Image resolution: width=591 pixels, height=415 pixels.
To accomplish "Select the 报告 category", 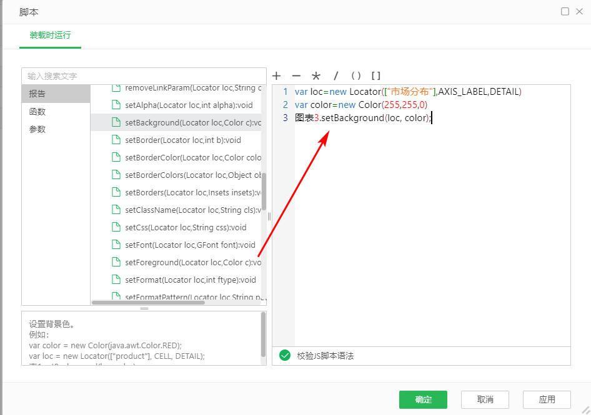I will click(x=37, y=94).
